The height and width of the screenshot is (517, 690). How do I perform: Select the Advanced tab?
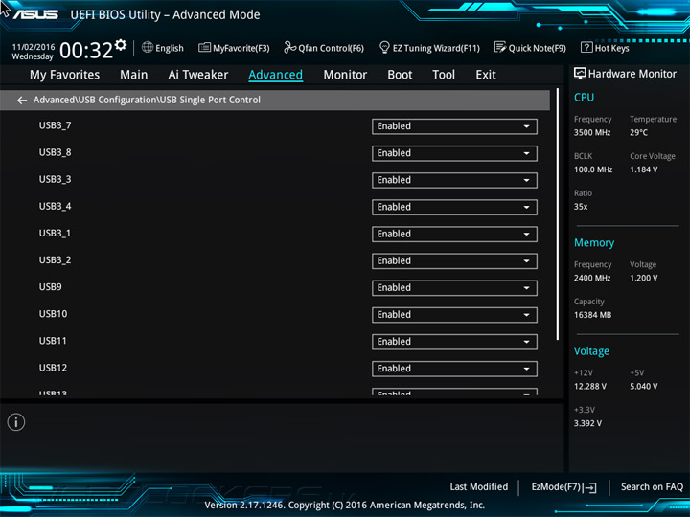(x=275, y=75)
